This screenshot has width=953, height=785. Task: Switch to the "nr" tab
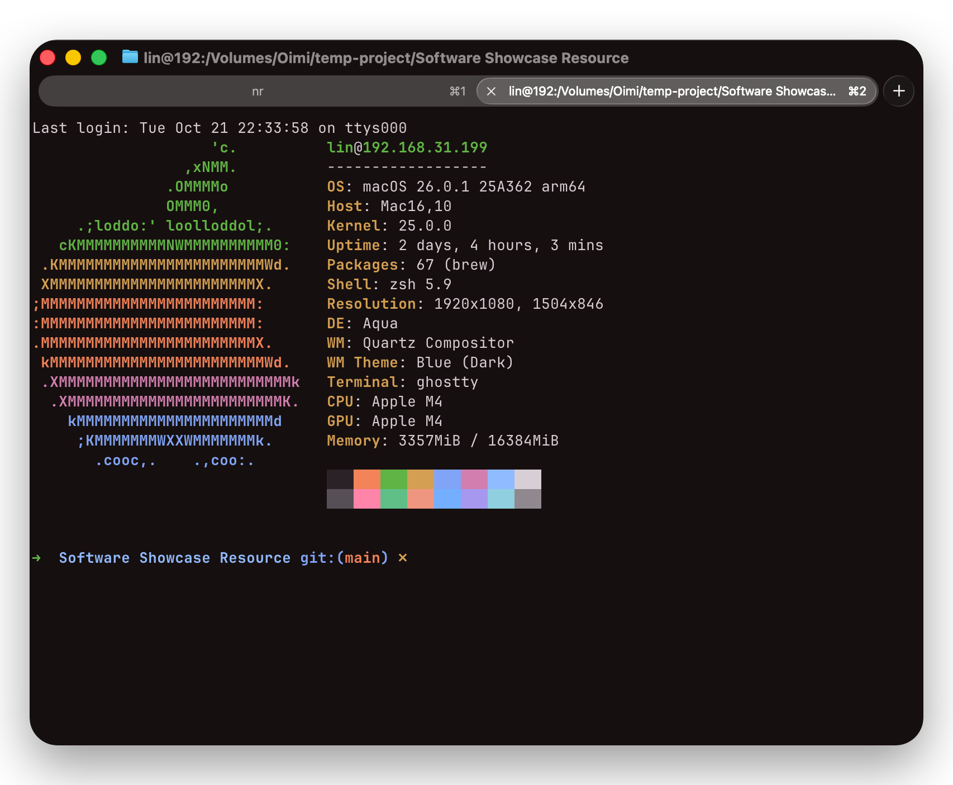click(257, 91)
